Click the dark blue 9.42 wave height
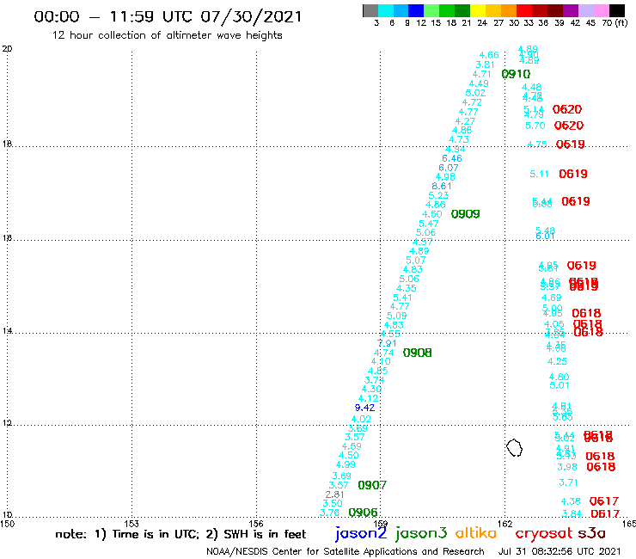The image size is (636, 559). pyautogui.click(x=364, y=408)
